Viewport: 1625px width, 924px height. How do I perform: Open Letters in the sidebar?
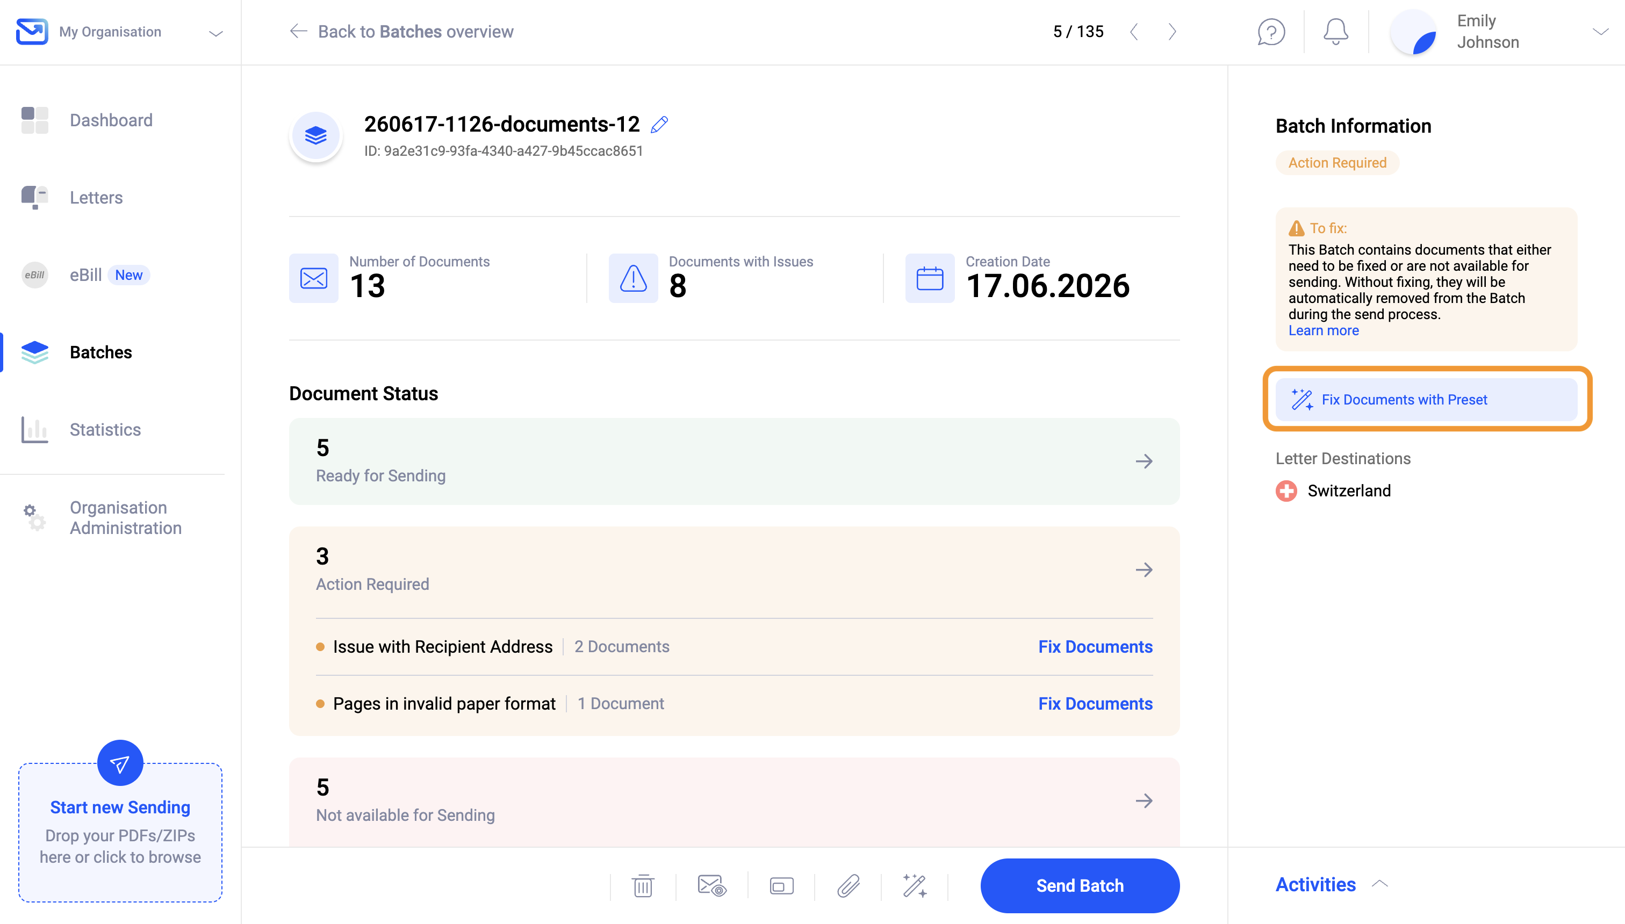click(97, 197)
